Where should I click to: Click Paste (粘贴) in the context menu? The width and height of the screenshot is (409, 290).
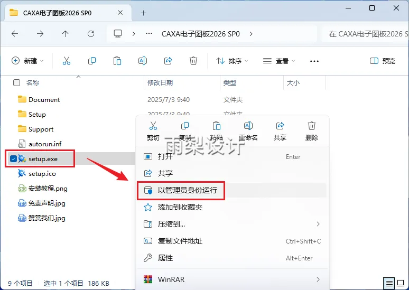click(x=217, y=131)
